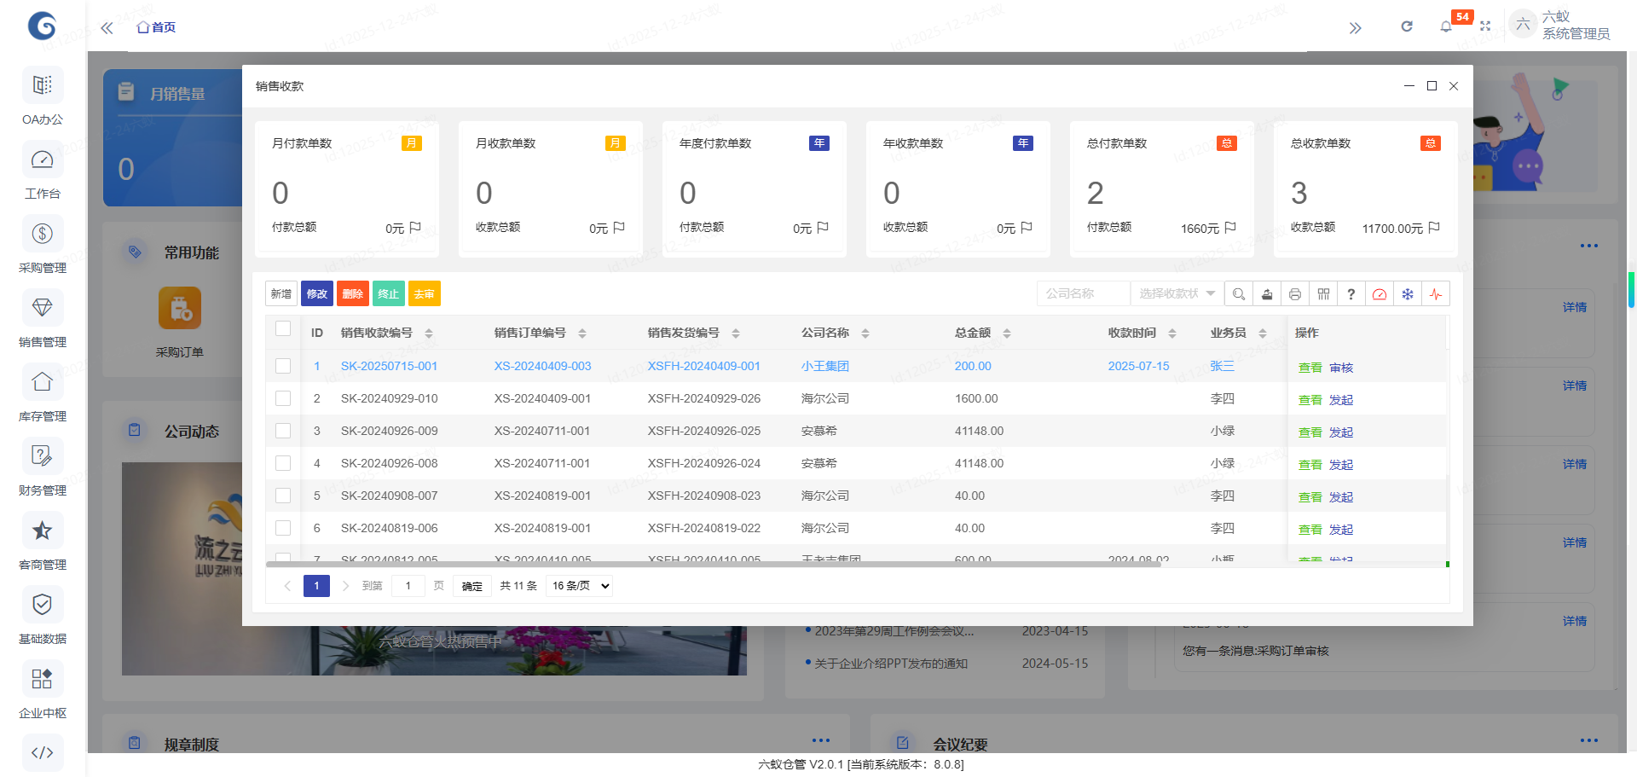Print the sales receipt list

pos(1295,293)
